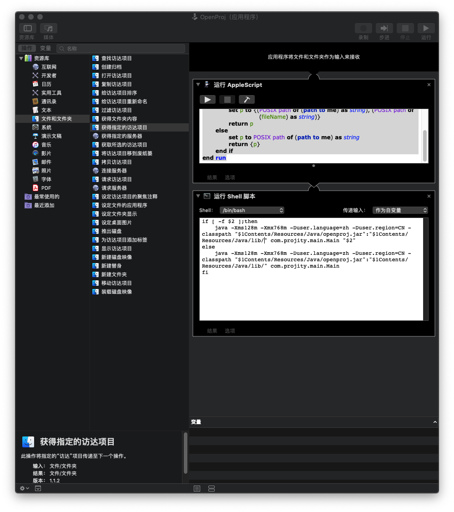Select the 通讯录 category
This screenshot has width=454, height=512.
coord(49,101)
